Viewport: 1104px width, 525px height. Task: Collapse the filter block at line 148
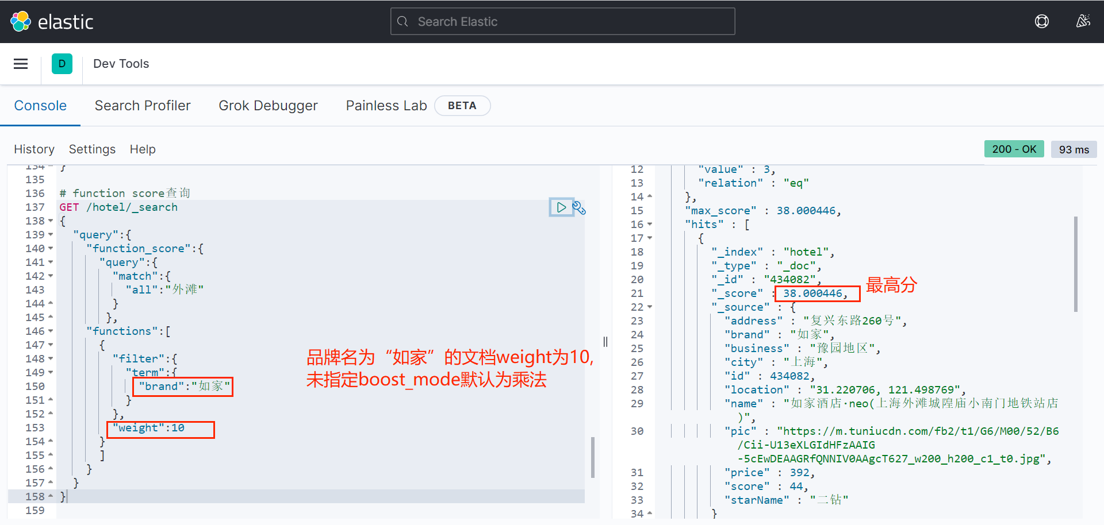[51, 359]
